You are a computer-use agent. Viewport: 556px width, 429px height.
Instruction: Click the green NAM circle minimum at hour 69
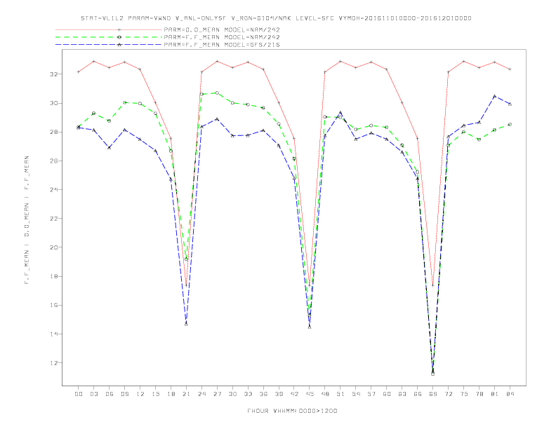(433, 374)
